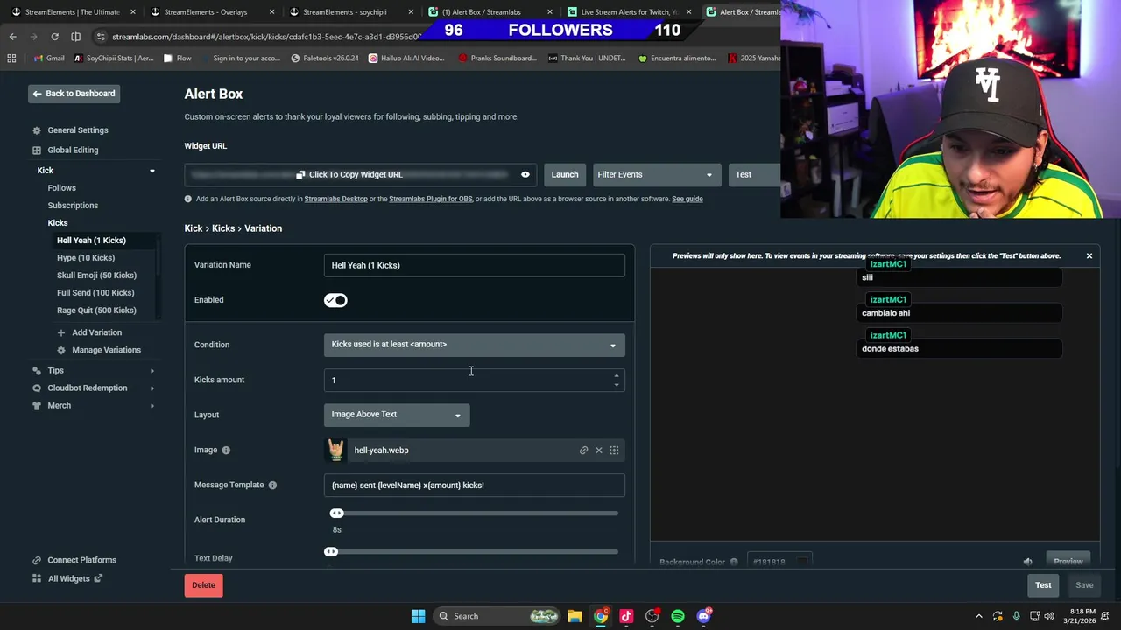Open the Layout dropdown Image Above Text
Screen dimensions: 1121x630
pyautogui.click(x=397, y=415)
